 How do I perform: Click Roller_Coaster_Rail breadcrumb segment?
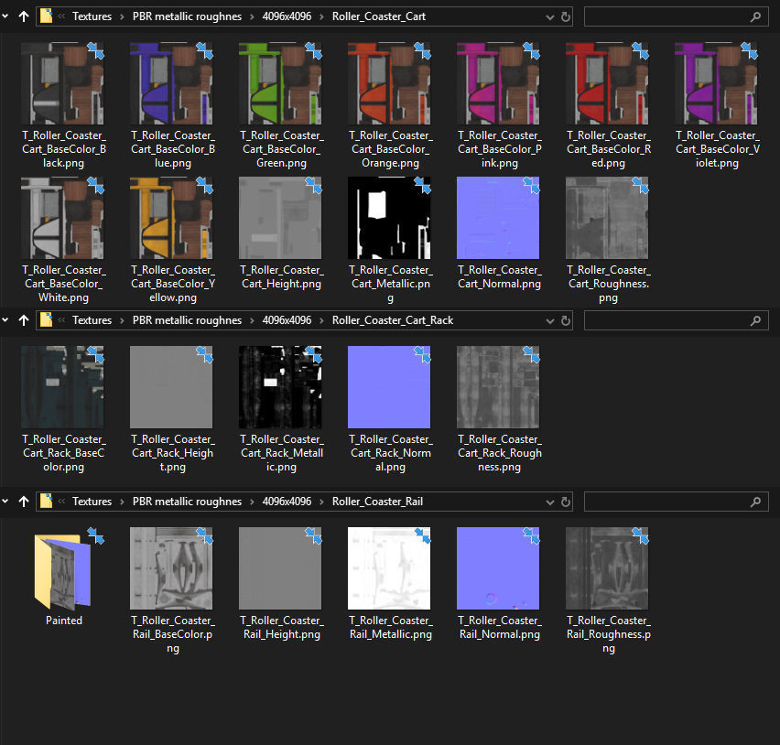(377, 502)
